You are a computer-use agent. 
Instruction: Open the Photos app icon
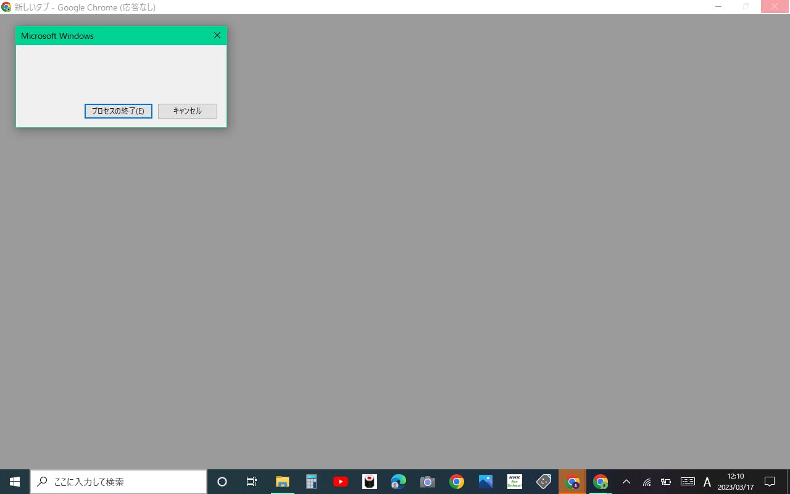coord(485,482)
